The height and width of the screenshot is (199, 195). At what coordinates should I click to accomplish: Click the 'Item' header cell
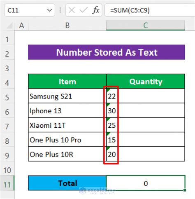67,81
